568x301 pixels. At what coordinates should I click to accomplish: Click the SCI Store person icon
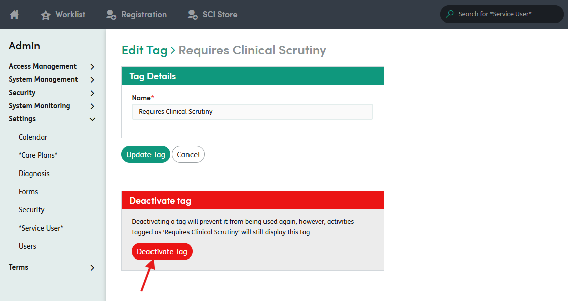(x=193, y=15)
